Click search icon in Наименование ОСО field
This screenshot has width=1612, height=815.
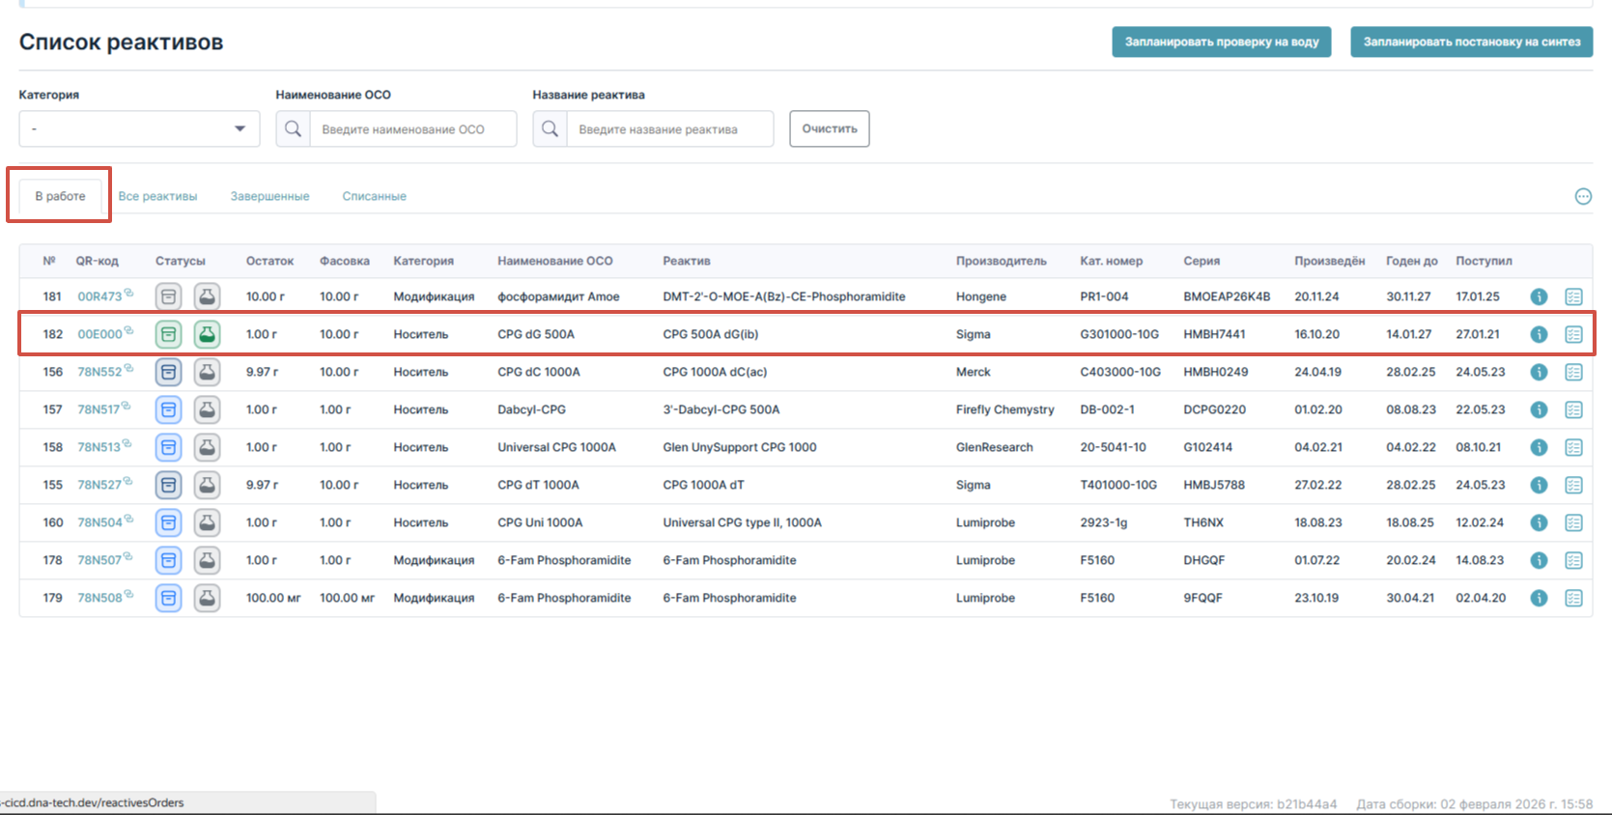tap(293, 128)
